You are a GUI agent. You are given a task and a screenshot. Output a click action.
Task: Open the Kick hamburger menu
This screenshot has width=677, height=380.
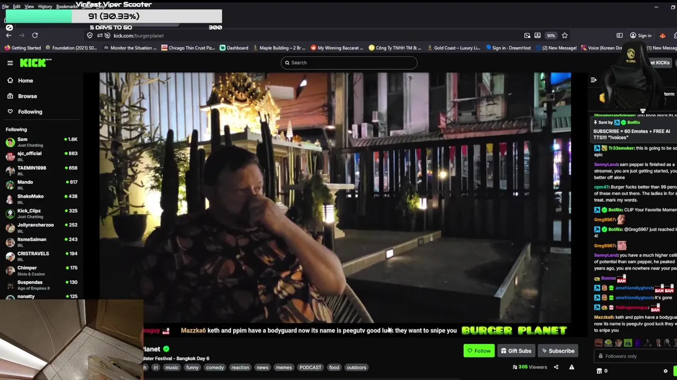(10, 63)
